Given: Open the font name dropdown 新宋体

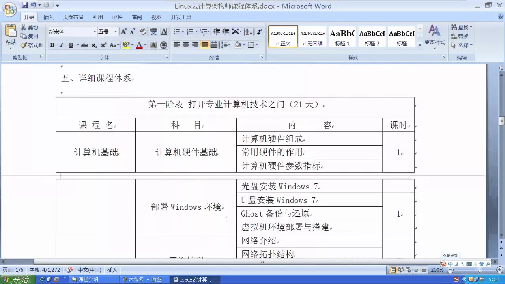Looking at the screenshot, I should pos(95,32).
